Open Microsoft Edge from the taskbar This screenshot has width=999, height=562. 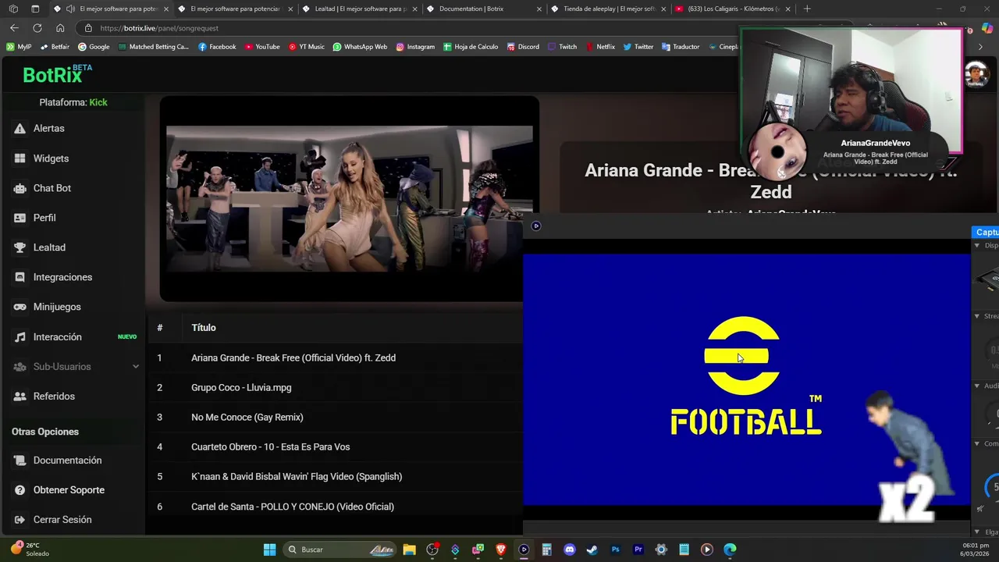point(730,550)
